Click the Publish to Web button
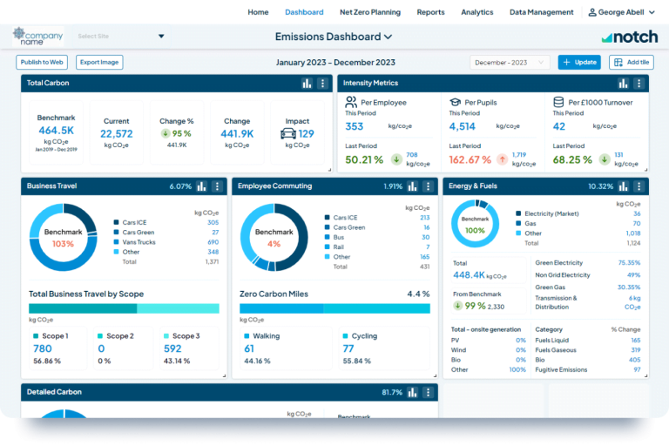The height and width of the screenshot is (446, 669). click(42, 63)
